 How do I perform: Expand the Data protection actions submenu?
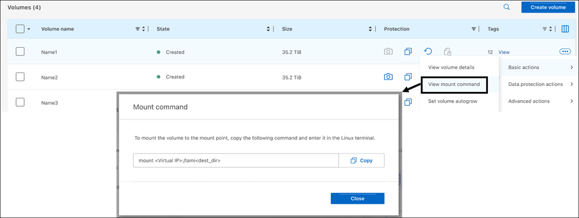(539, 84)
